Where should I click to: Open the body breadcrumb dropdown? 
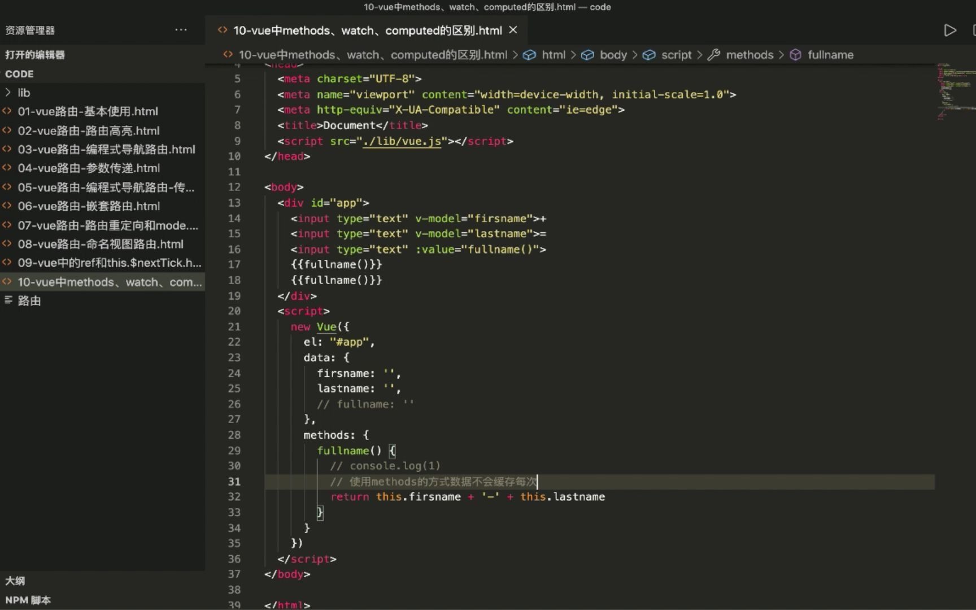[x=613, y=55]
